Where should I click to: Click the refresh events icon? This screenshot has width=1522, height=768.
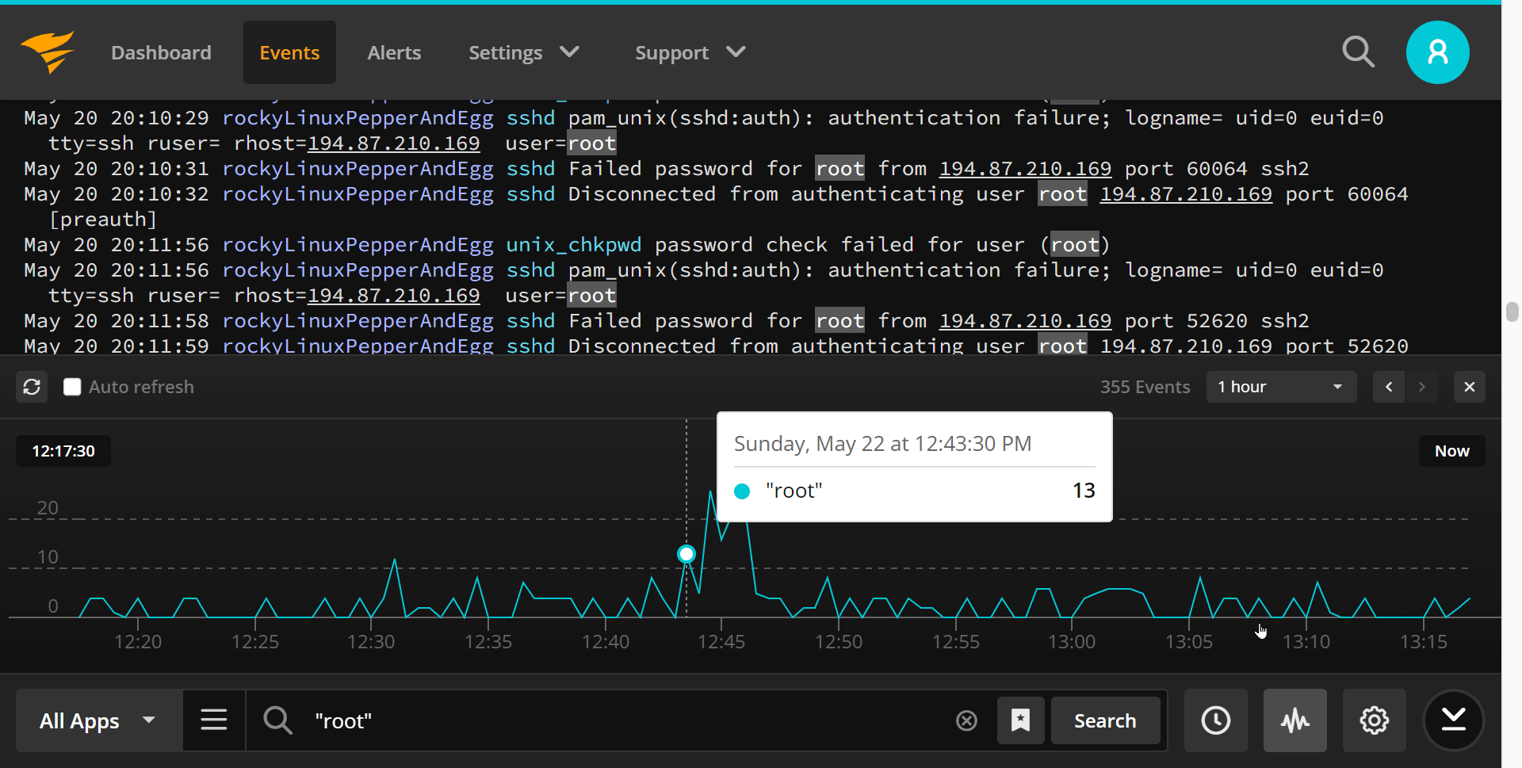(32, 387)
